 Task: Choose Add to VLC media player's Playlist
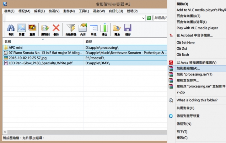point(201,10)
